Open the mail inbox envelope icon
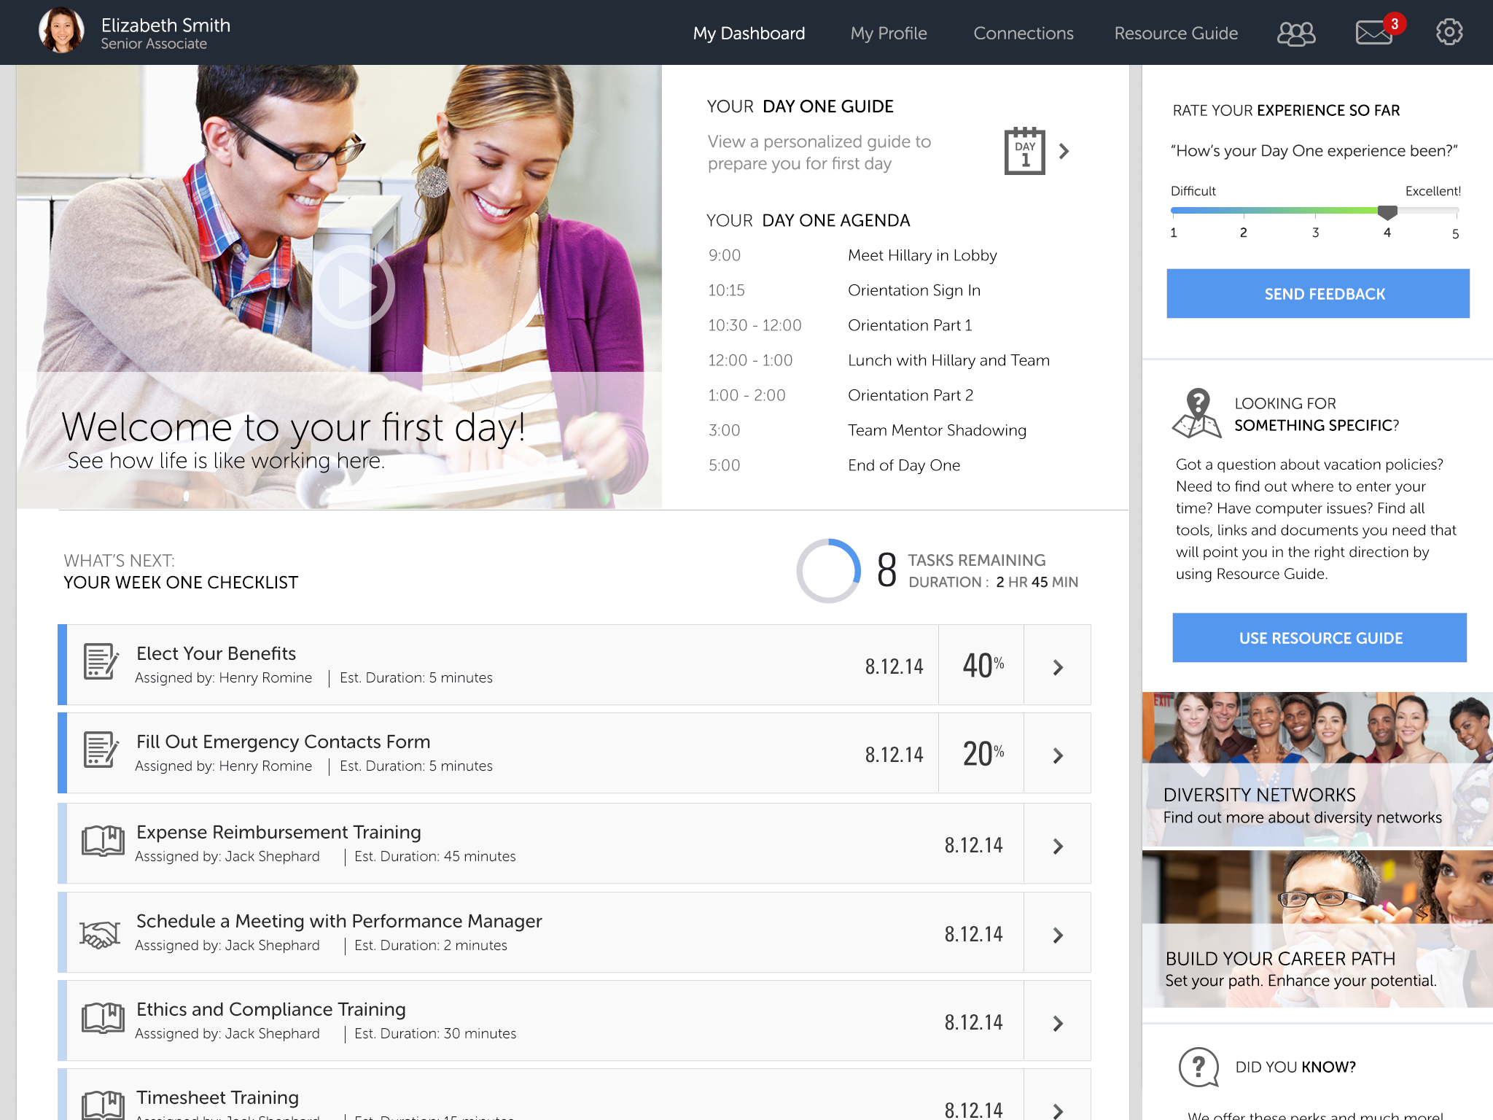The width and height of the screenshot is (1493, 1120). (1373, 34)
